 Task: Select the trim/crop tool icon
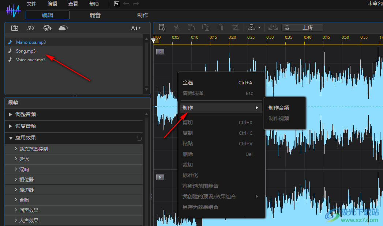point(235,27)
